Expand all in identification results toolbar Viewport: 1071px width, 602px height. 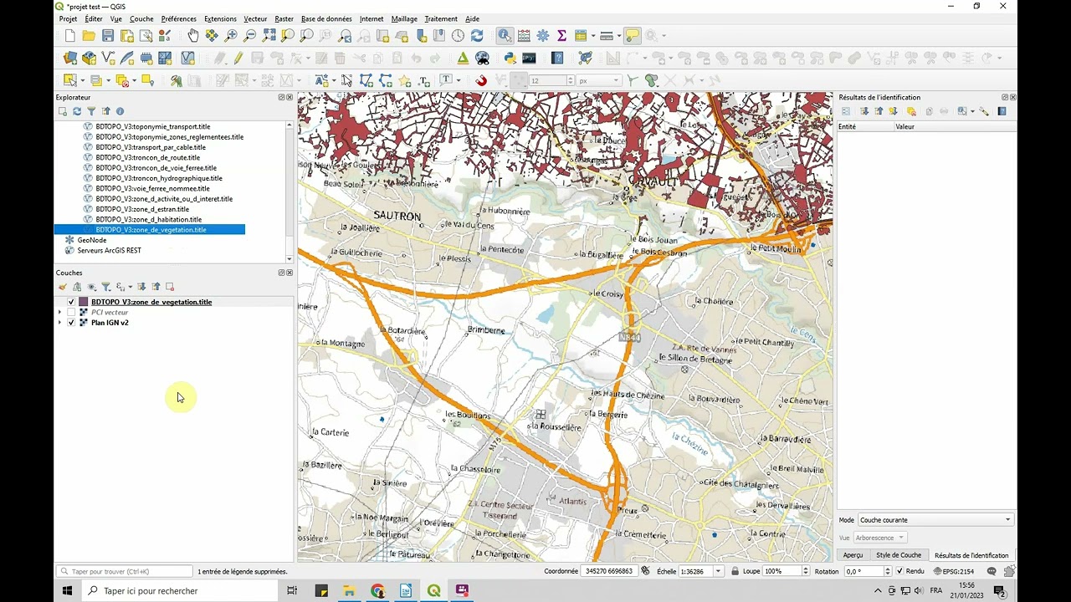pos(864,111)
